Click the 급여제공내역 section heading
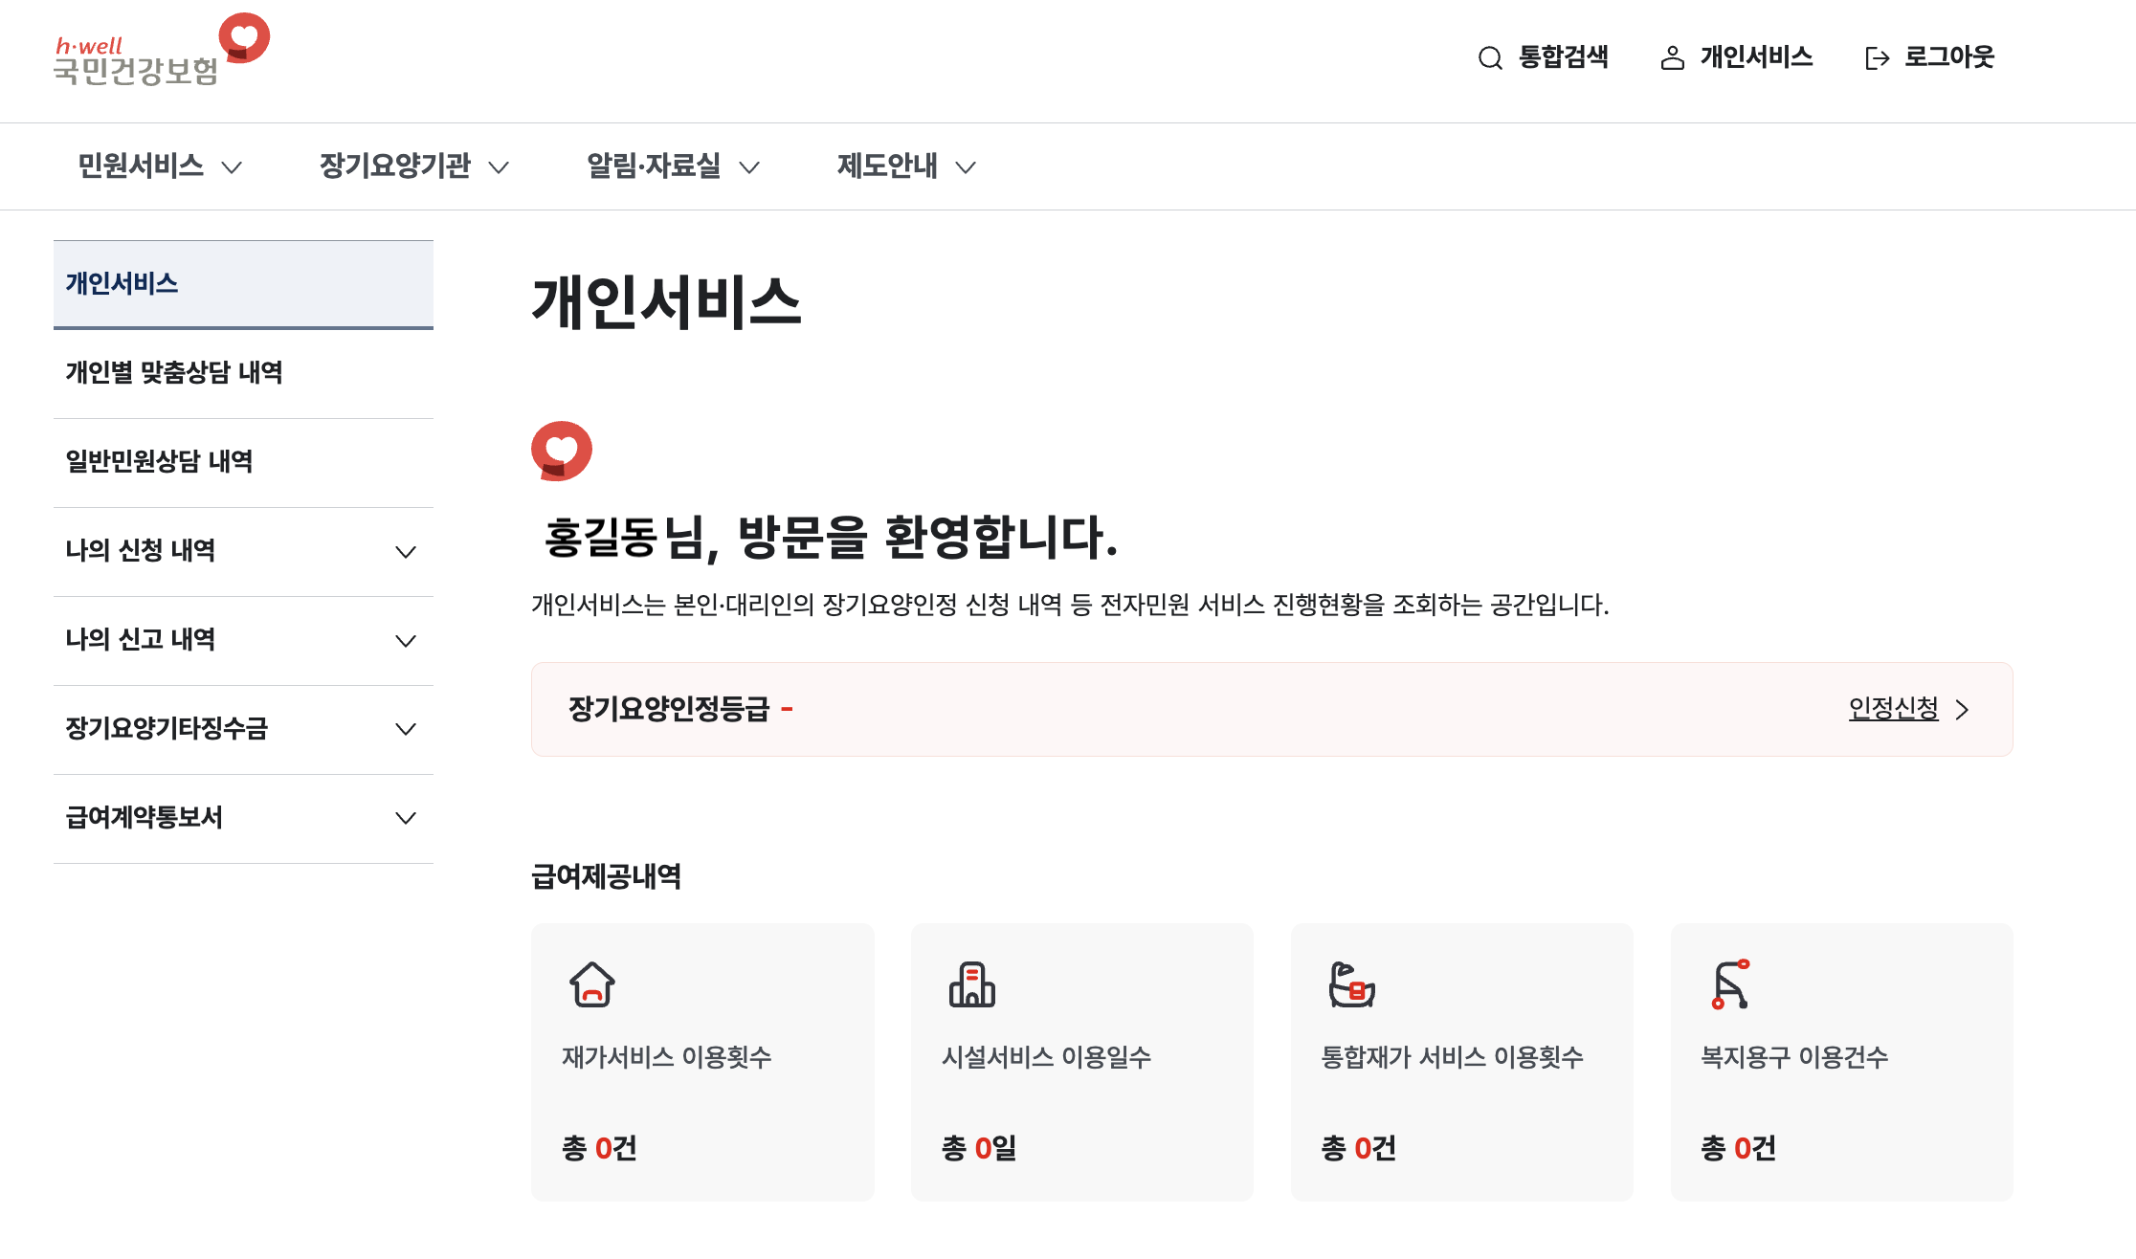Image resolution: width=2136 pixels, height=1259 pixels. pos(607,876)
